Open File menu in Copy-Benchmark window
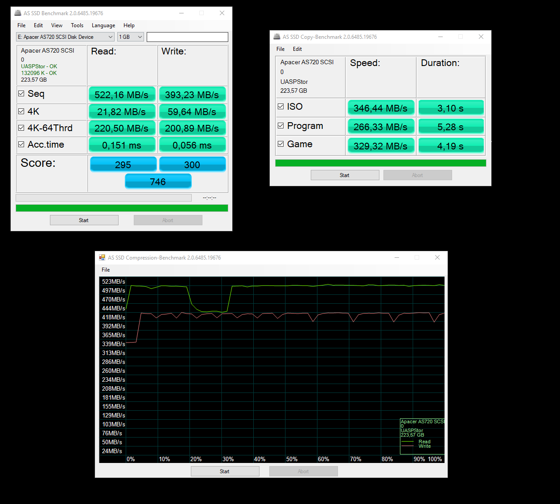The width and height of the screenshot is (560, 504). 280,49
